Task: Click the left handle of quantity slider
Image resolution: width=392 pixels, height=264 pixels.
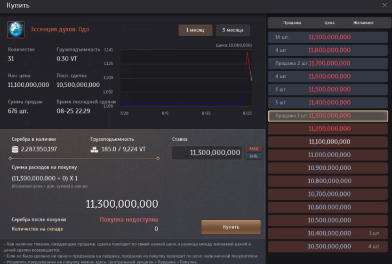Action: pos(10,158)
